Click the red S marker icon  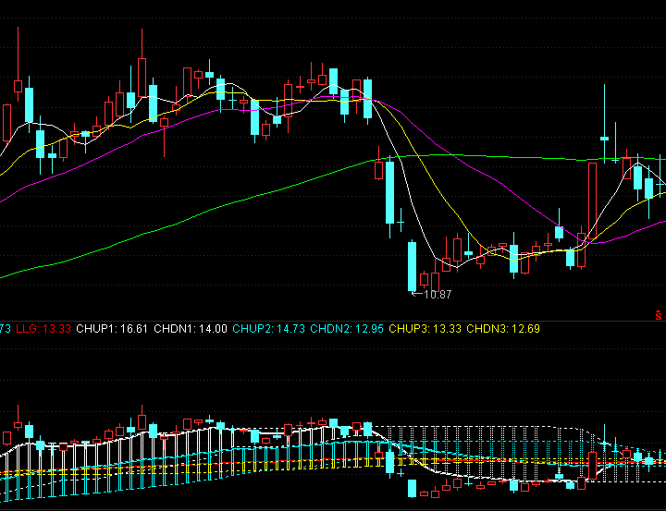pyautogui.click(x=658, y=315)
